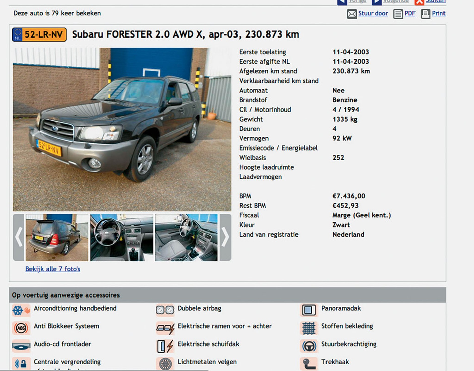
Task: Click the PDF document icon
Action: pyautogui.click(x=398, y=14)
